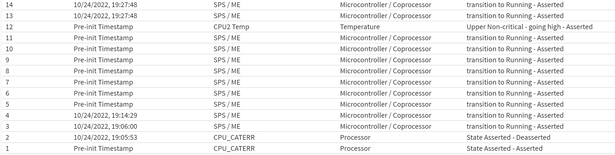Click Microcontroller / Coprocessor in row 7
The height and width of the screenshot is (155, 615).
tap(386, 82)
